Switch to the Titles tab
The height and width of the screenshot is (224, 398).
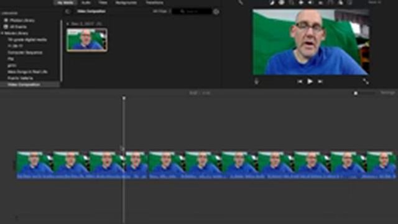click(x=103, y=2)
